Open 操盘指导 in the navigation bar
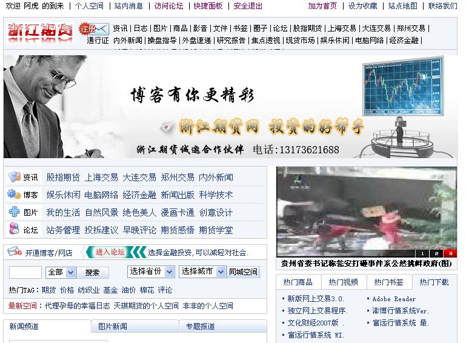 pos(162,41)
